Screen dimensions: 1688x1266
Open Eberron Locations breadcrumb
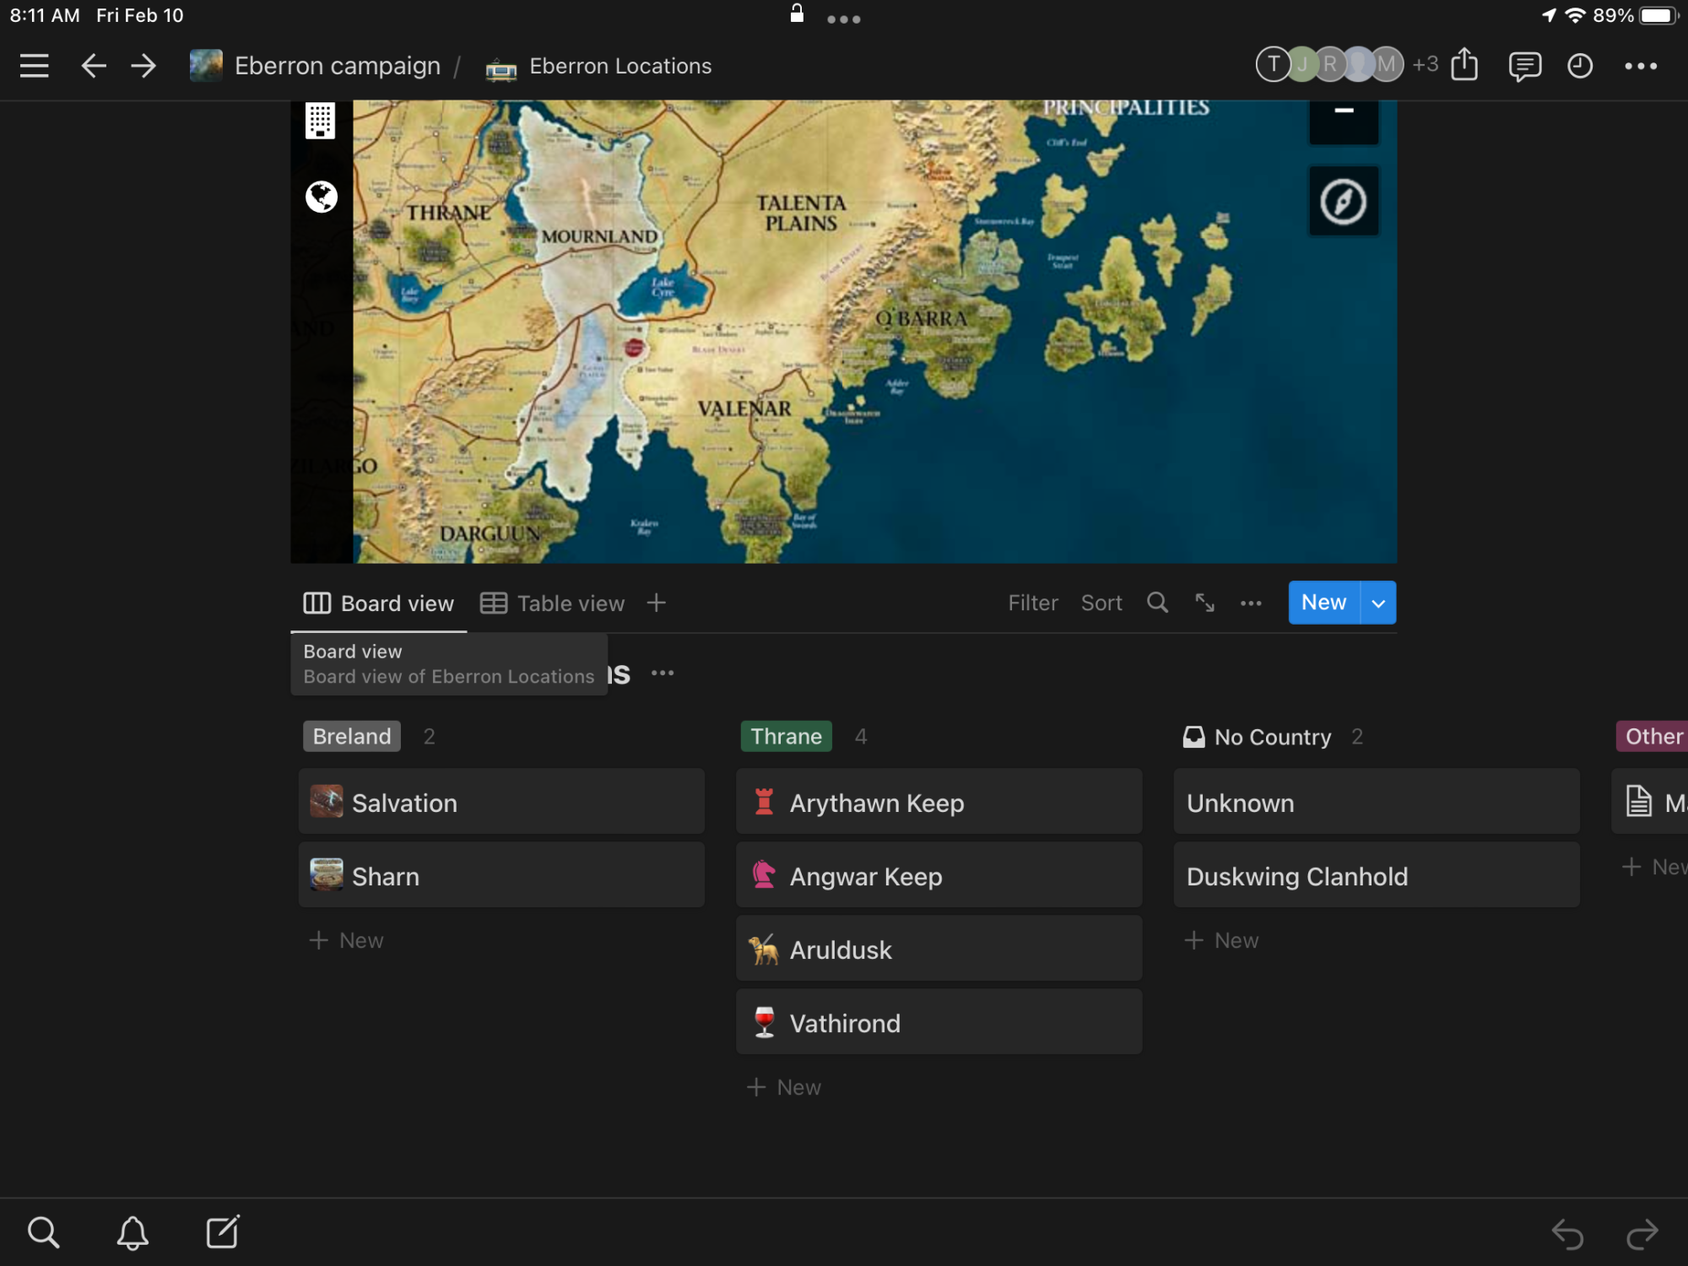(x=620, y=66)
